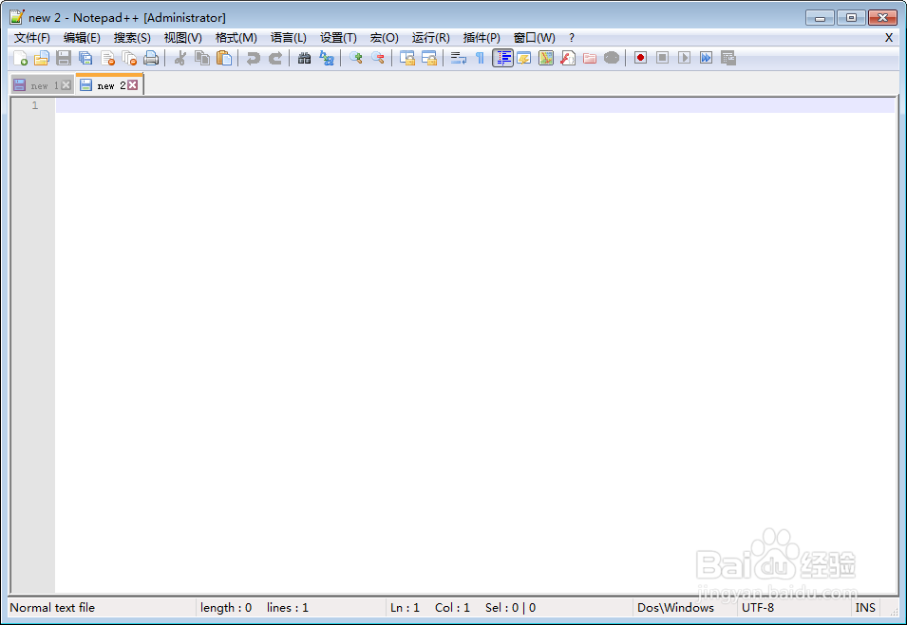Image resolution: width=907 pixels, height=625 pixels.
Task: Open the Document Map icon
Action: [546, 58]
